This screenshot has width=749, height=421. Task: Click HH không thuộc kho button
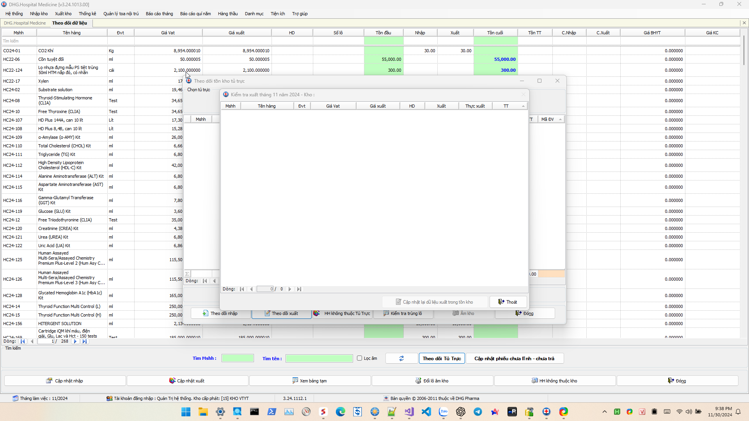(x=555, y=380)
